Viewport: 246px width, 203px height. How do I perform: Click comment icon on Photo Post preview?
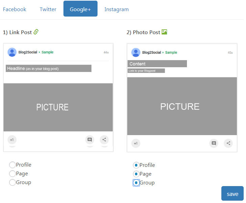pos(214,143)
